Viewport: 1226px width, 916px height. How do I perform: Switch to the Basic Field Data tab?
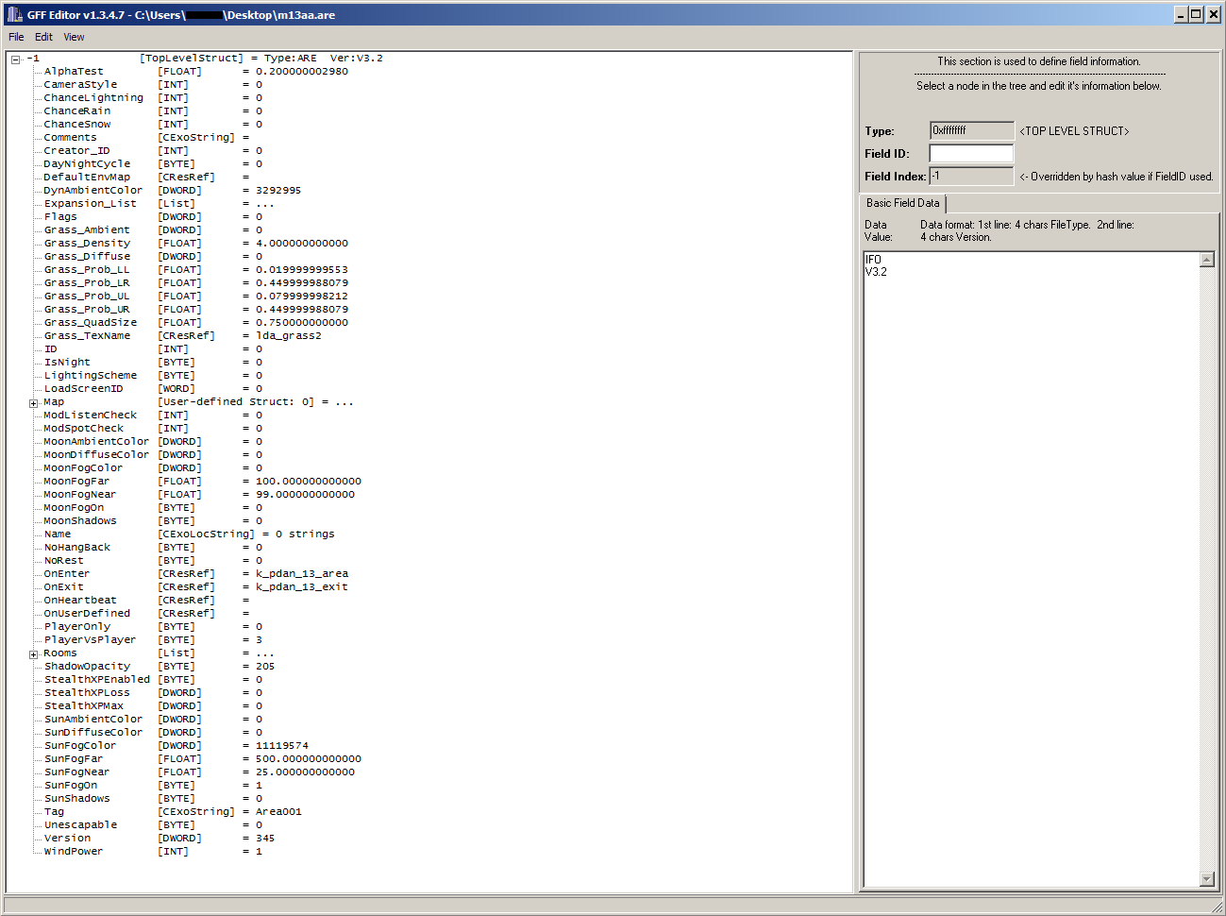click(902, 203)
